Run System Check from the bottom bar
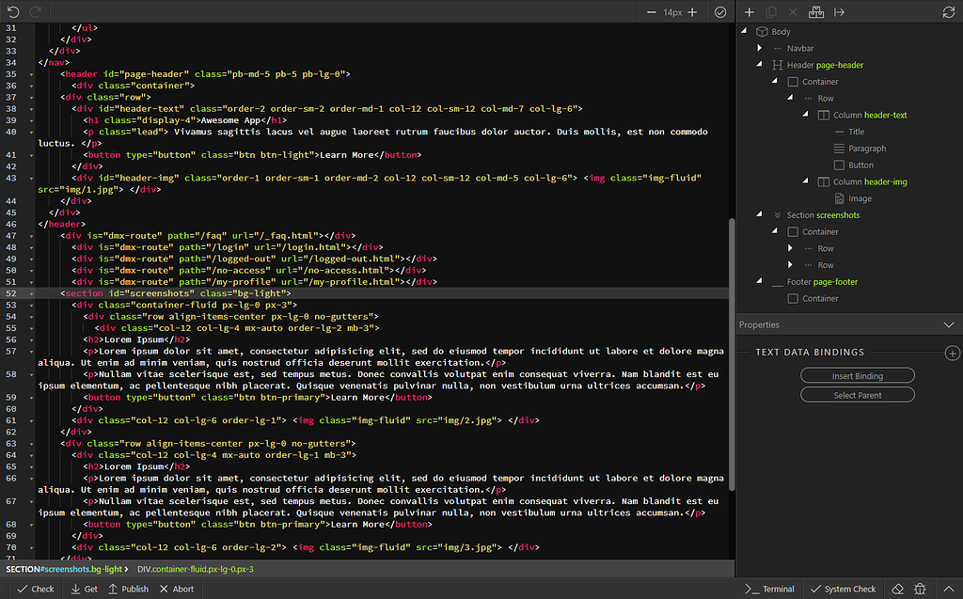 [x=844, y=589]
